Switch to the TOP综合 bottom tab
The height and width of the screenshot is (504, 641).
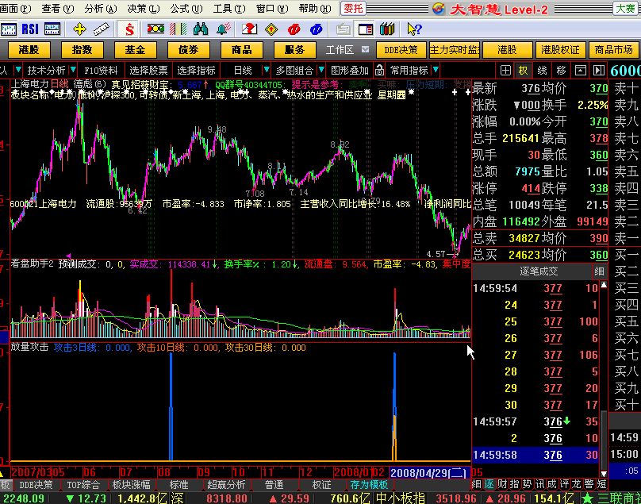click(83, 485)
